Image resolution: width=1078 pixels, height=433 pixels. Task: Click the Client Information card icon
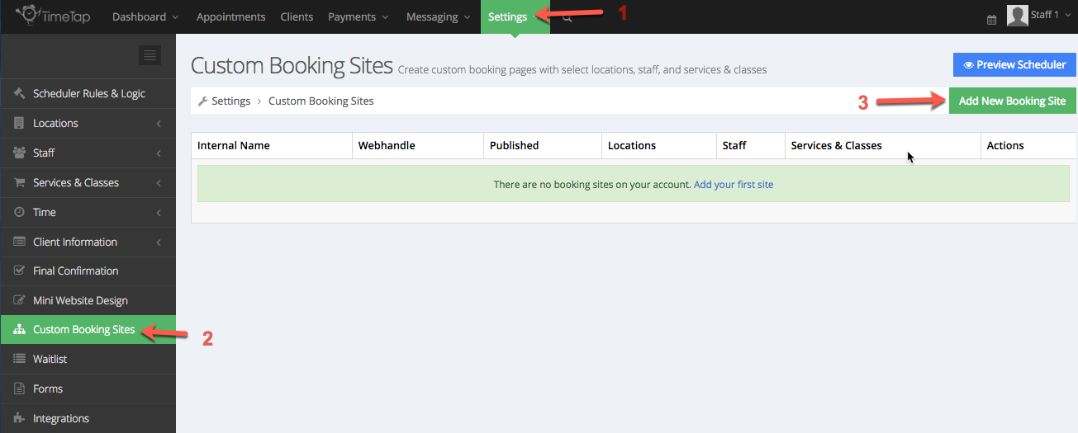[19, 242]
